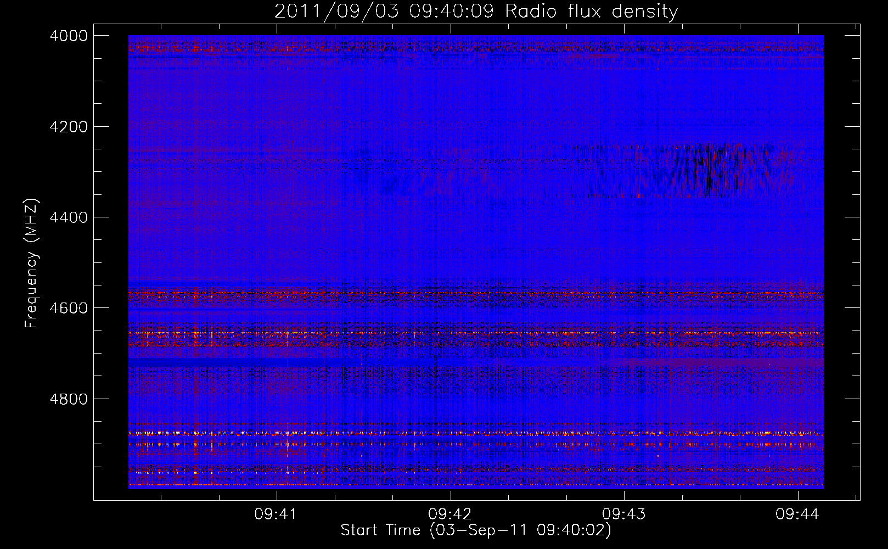Click the 09:44 time tick label
This screenshot has width=888, height=549.
797,514
